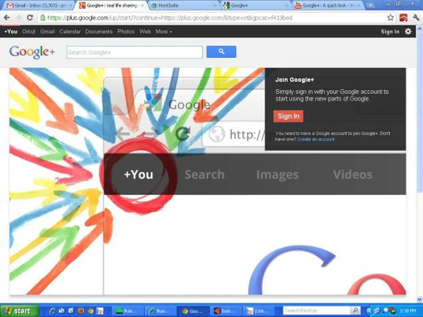Open Orkut from the Google bar
Viewport: 423px width, 317px height.
pyautogui.click(x=29, y=31)
